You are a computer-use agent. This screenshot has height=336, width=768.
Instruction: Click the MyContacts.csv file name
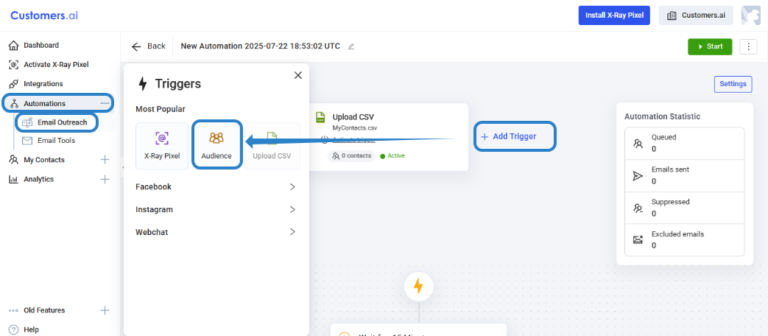[355, 127]
